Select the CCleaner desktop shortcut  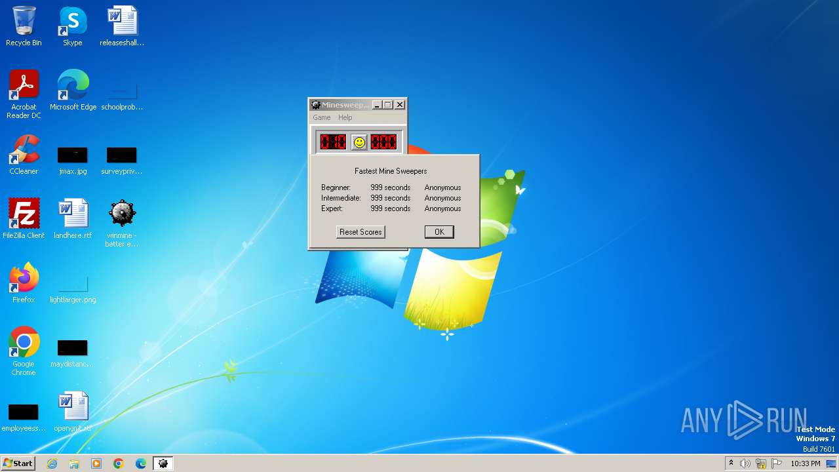tap(24, 155)
